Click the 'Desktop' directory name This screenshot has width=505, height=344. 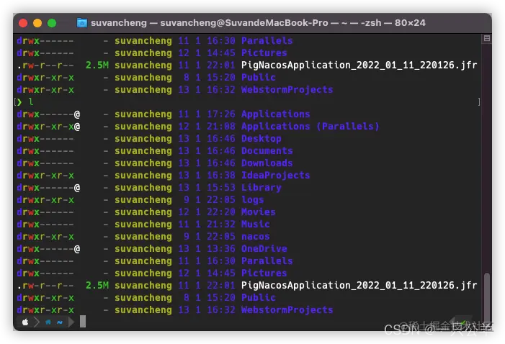262,139
